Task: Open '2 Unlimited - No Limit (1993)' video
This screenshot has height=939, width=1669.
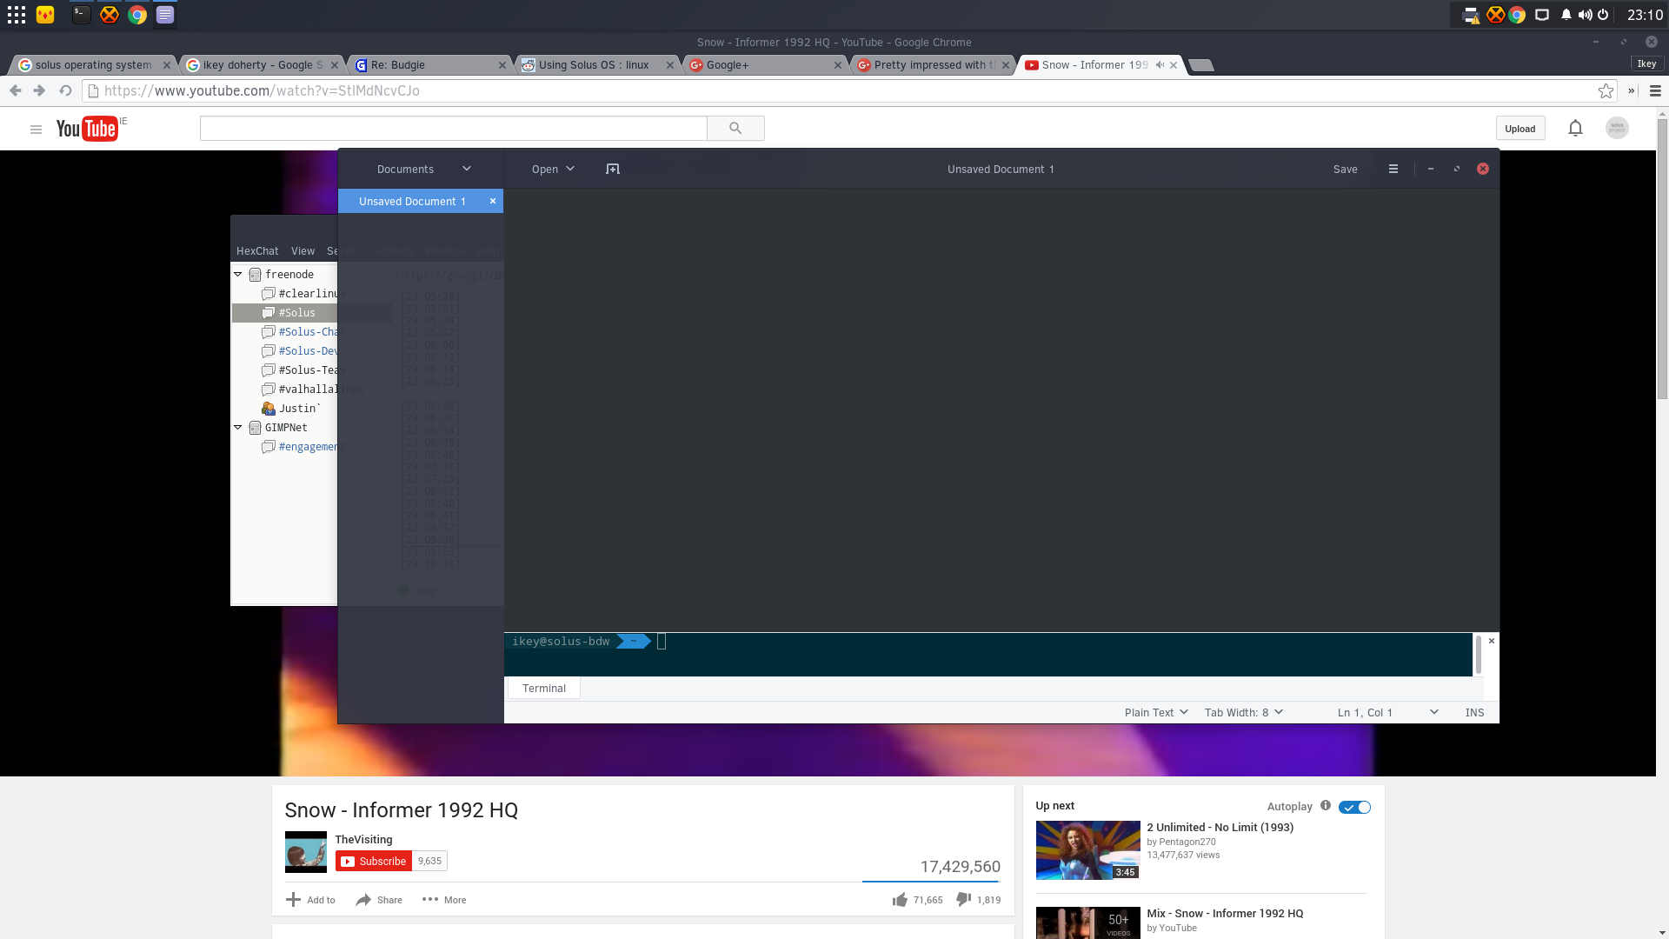Action: 1220,828
